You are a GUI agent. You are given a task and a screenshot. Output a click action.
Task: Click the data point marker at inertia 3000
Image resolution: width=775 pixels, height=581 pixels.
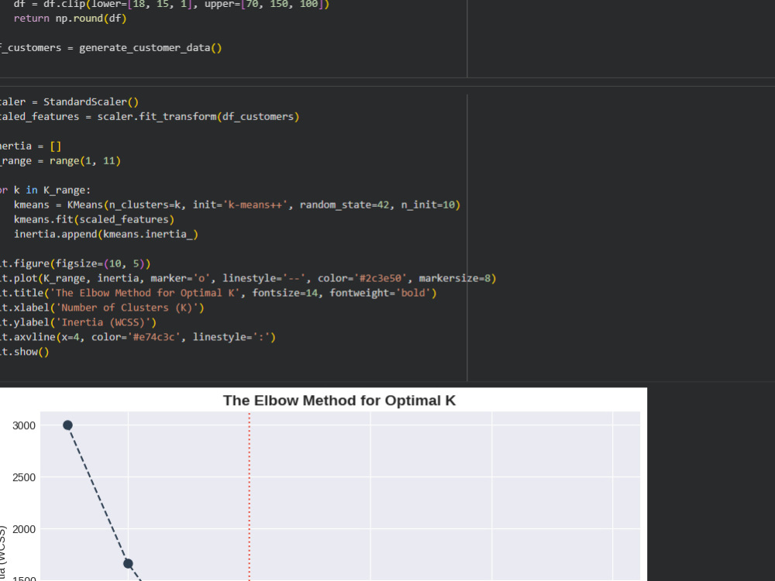[x=67, y=425]
